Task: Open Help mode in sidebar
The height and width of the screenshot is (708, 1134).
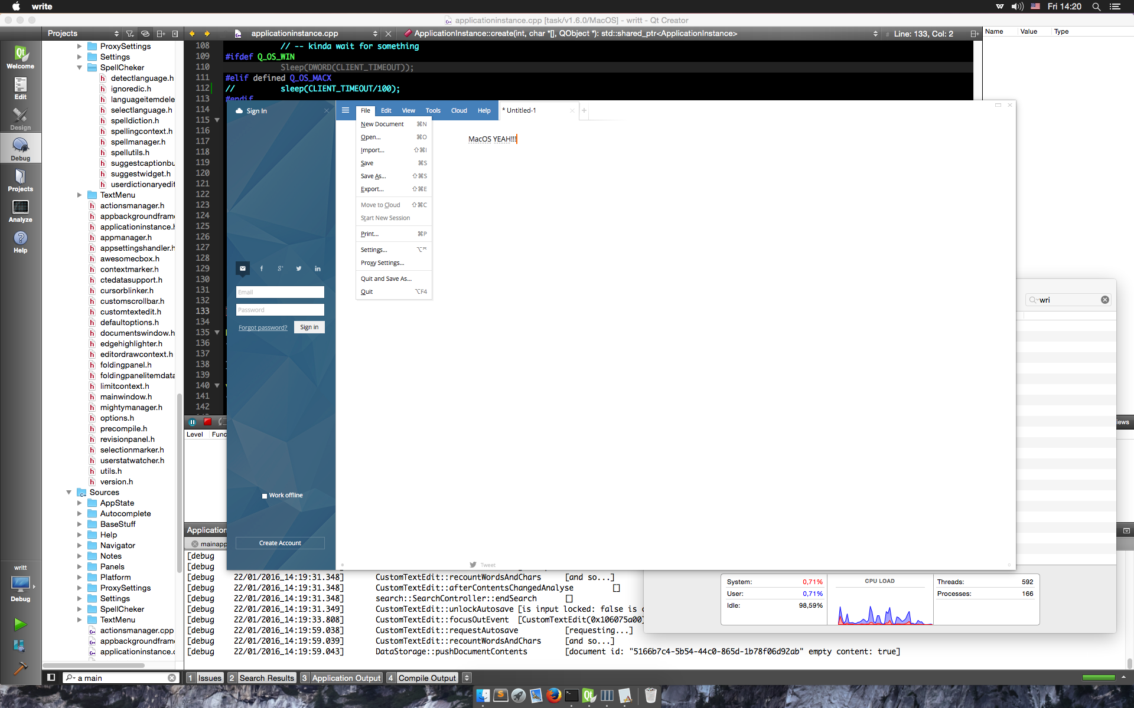Action: tap(21, 241)
